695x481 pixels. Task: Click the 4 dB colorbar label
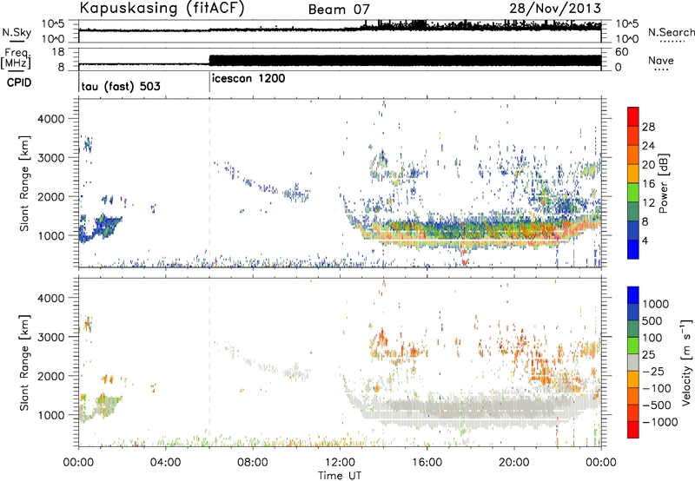(645, 241)
